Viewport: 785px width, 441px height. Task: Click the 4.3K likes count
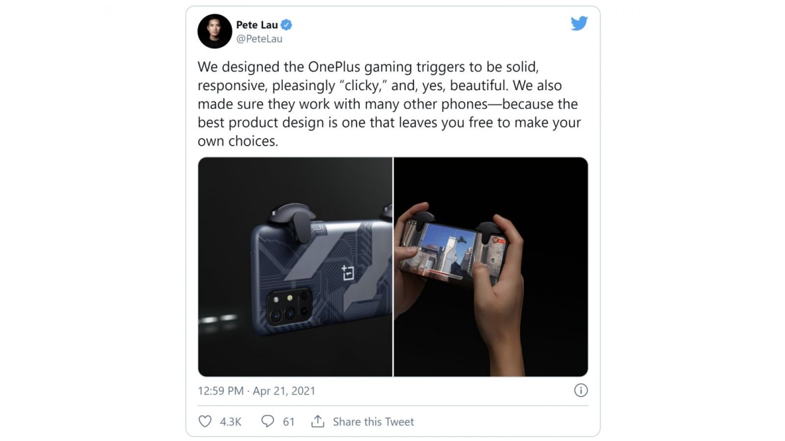230,422
